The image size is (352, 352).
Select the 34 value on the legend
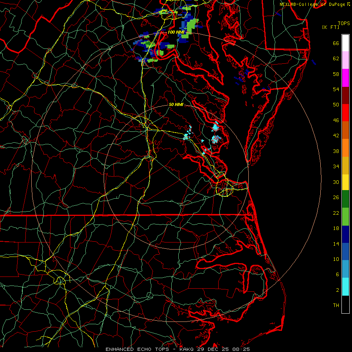pos(336,167)
